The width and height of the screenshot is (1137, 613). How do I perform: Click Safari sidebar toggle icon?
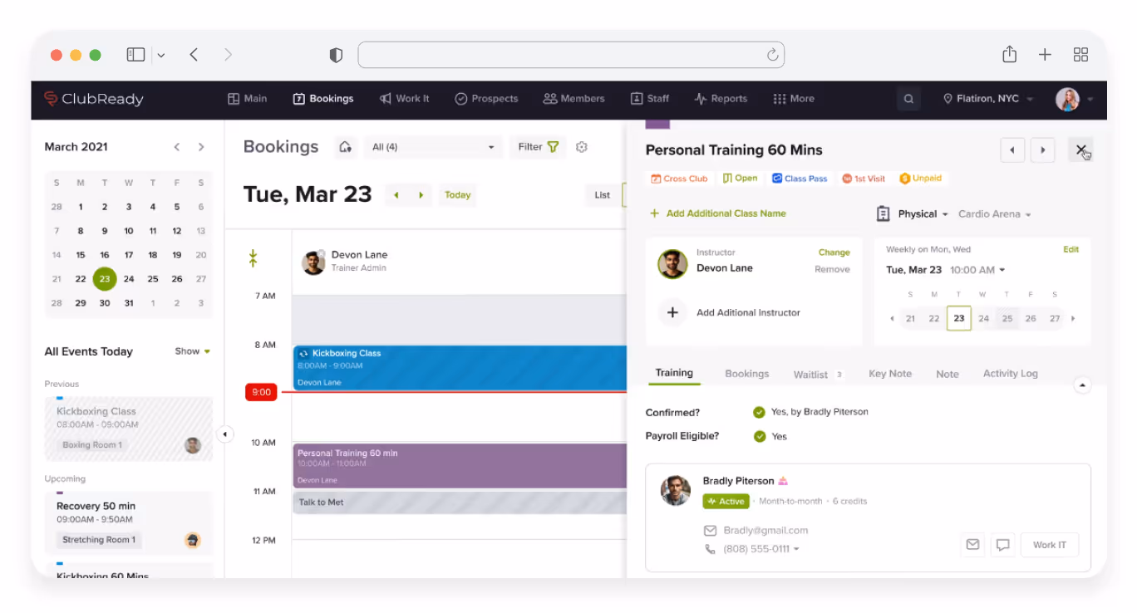135,55
